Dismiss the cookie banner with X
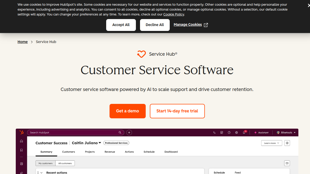The height and width of the screenshot is (174, 310). click(308, 5)
